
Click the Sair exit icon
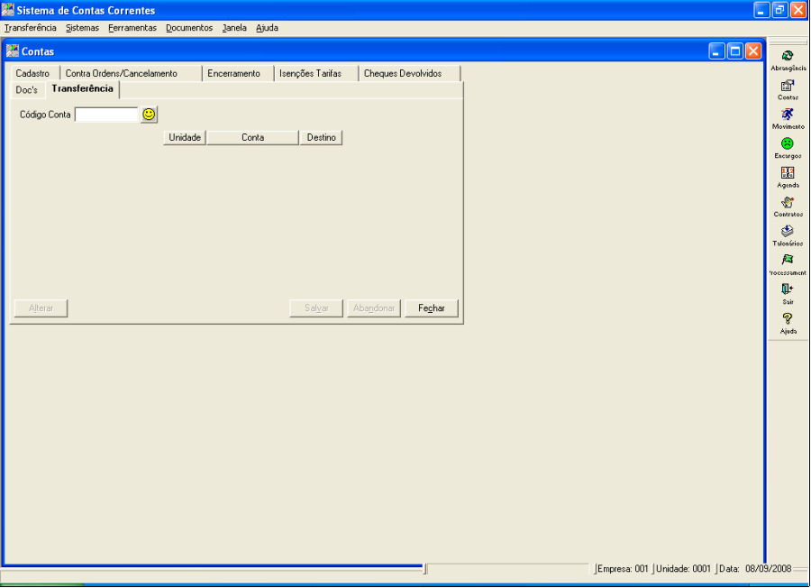click(788, 289)
